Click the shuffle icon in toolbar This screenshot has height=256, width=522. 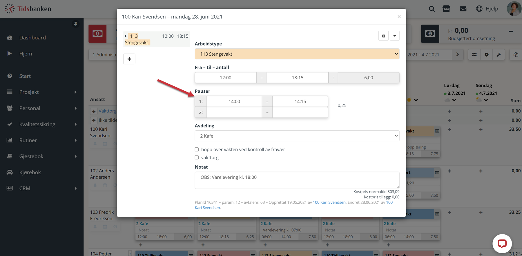pos(474,54)
